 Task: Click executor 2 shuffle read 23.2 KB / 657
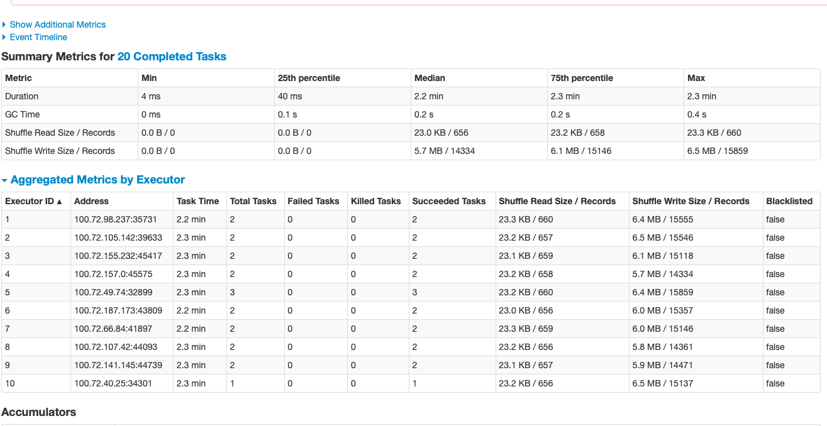click(526, 238)
